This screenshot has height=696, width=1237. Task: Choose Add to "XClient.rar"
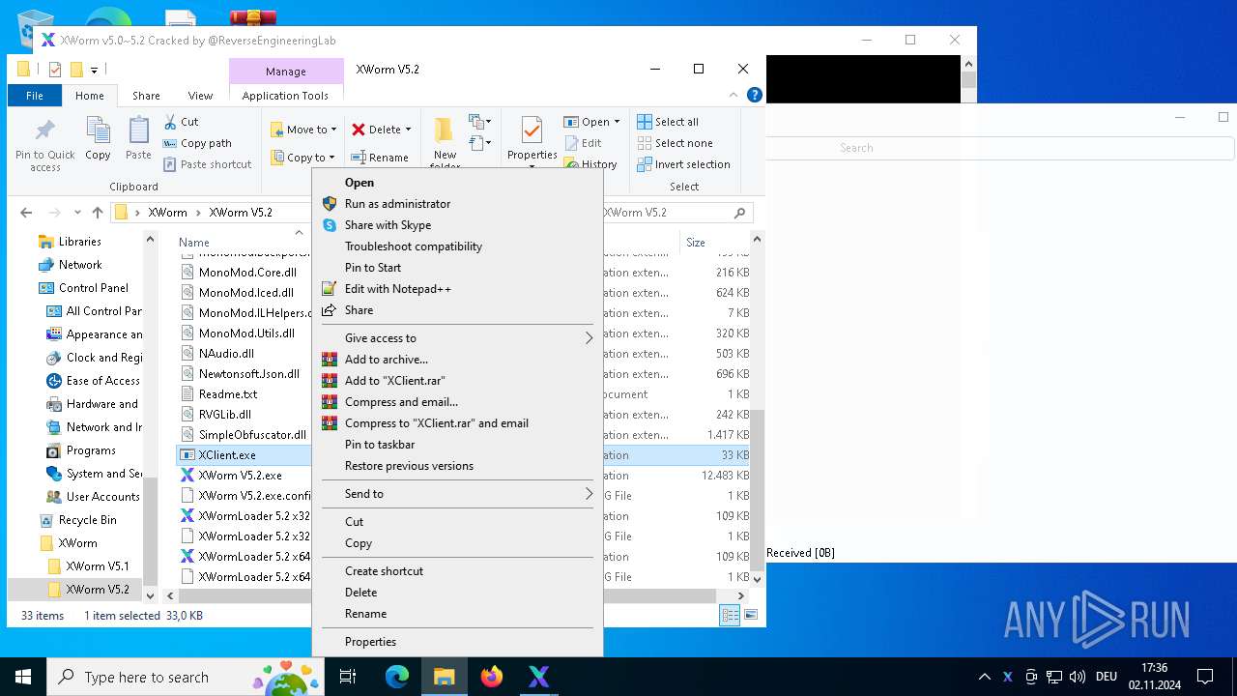(x=457, y=381)
